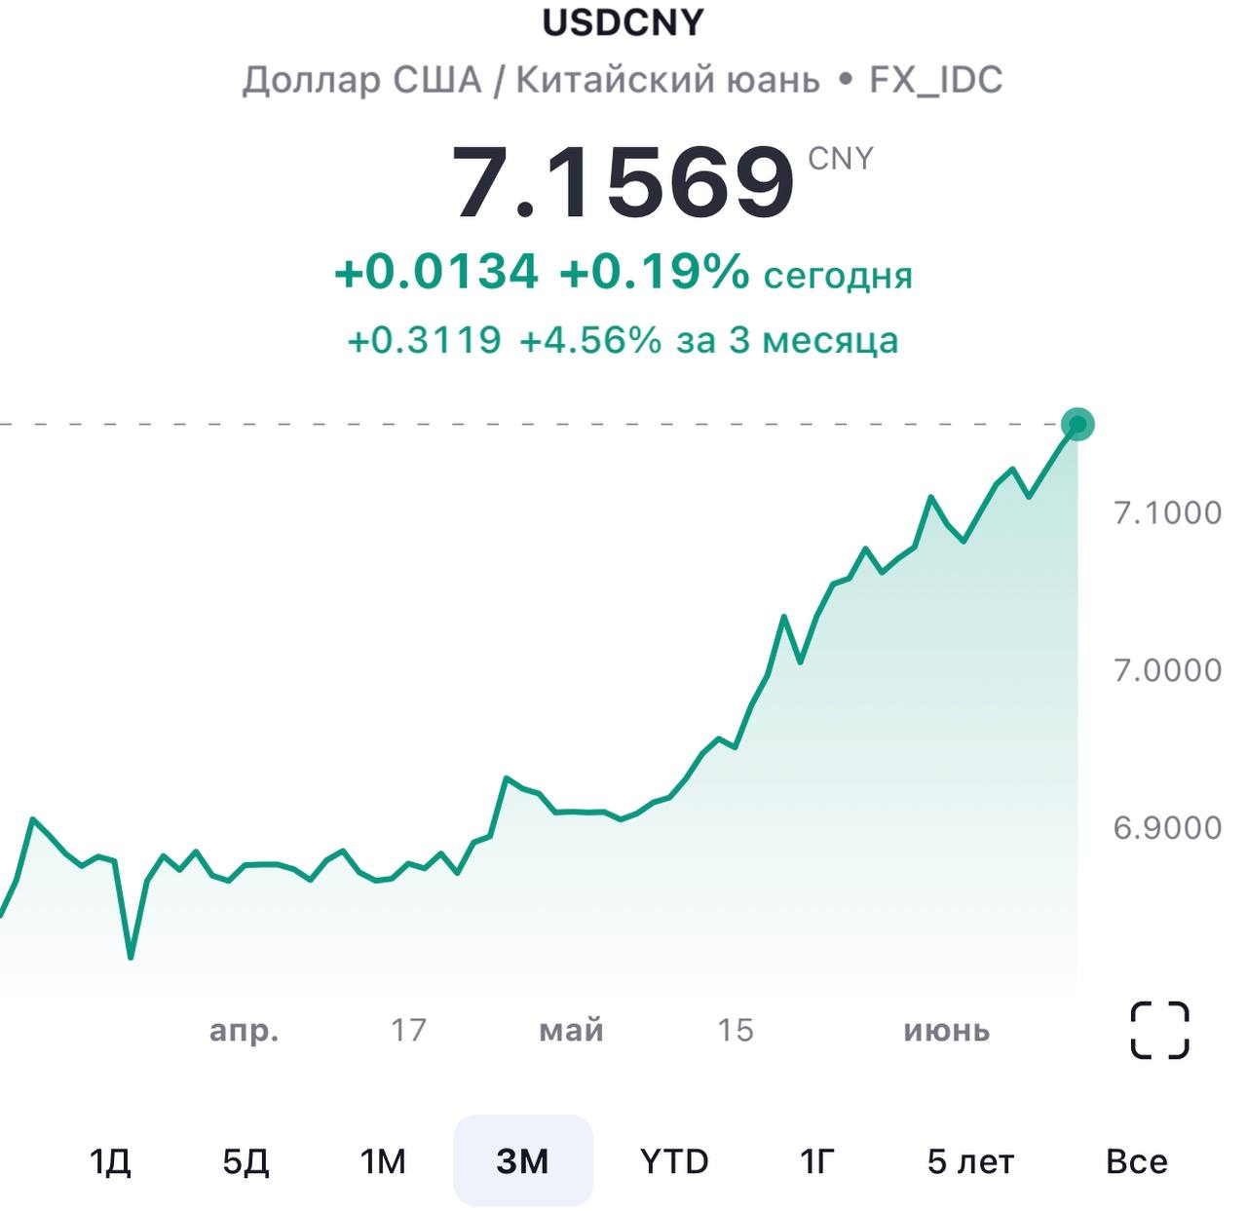Image resolution: width=1247 pixels, height=1211 pixels.
Task: Switch to 1М time range
Action: click(383, 1161)
